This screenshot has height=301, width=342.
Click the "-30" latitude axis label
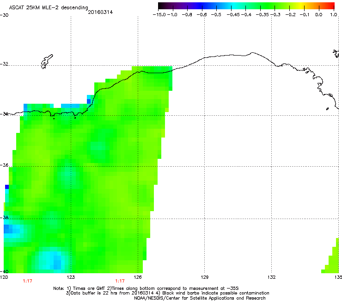point(4,15)
